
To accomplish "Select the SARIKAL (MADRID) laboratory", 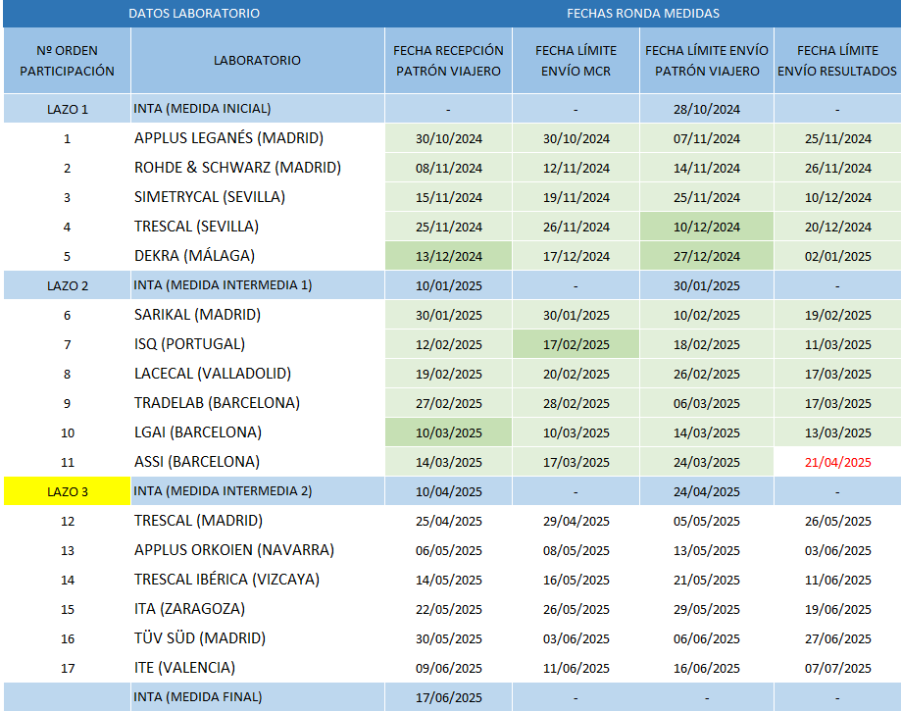I will tap(198, 315).
